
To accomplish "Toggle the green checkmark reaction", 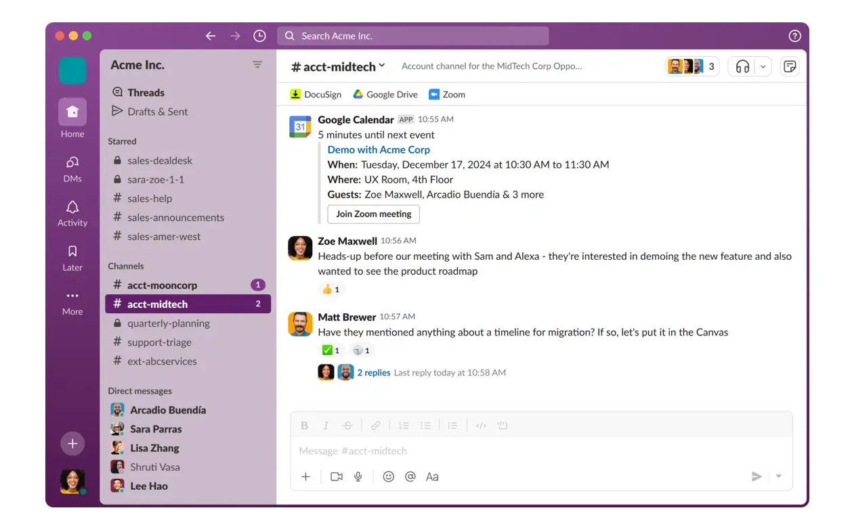I will 331,350.
